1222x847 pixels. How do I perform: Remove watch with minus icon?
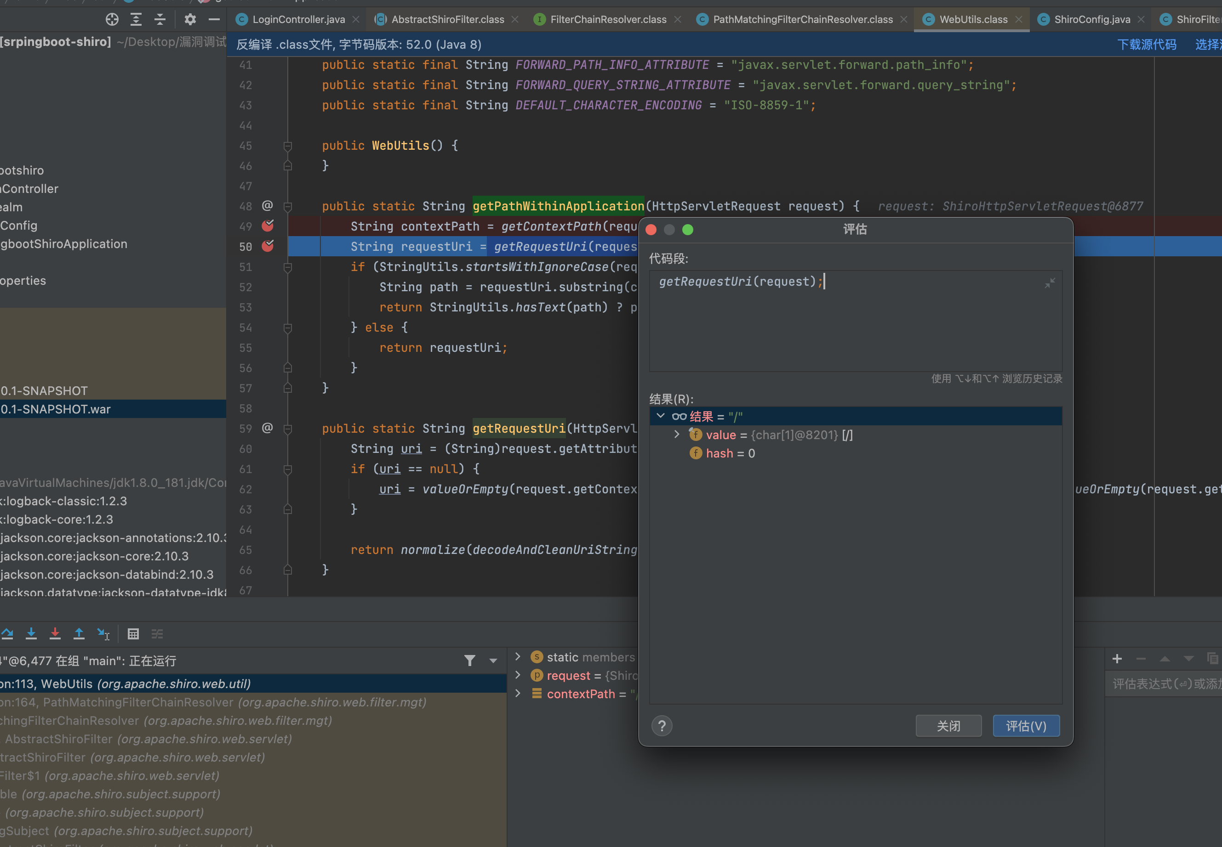[1141, 659]
